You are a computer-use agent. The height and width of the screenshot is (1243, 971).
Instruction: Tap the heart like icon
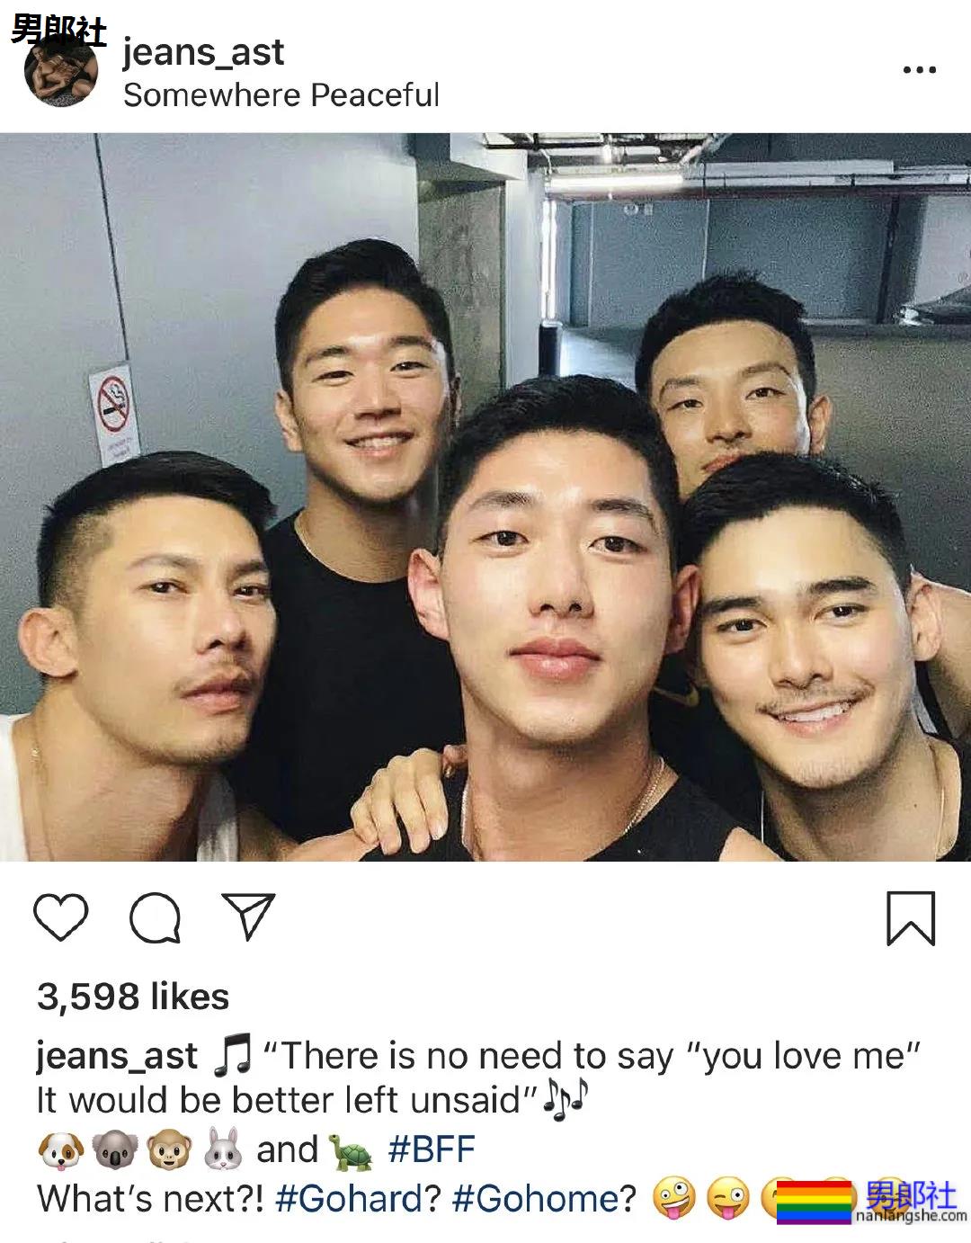[61, 917]
